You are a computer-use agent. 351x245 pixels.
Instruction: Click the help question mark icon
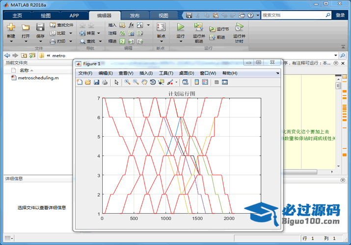coord(251,15)
